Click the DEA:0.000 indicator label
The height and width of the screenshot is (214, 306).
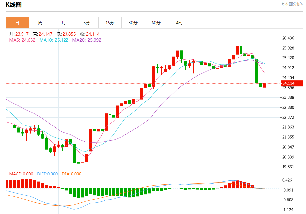71,174
